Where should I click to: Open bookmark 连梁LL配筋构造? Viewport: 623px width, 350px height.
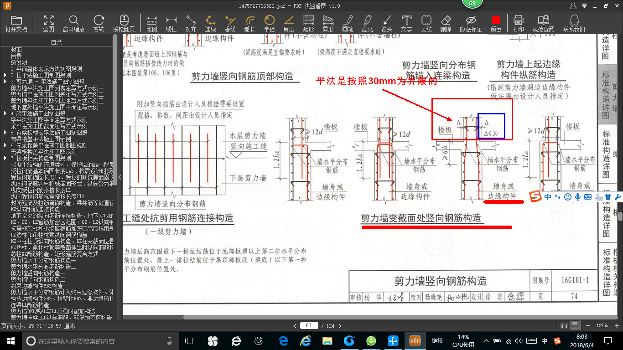(x=30, y=305)
